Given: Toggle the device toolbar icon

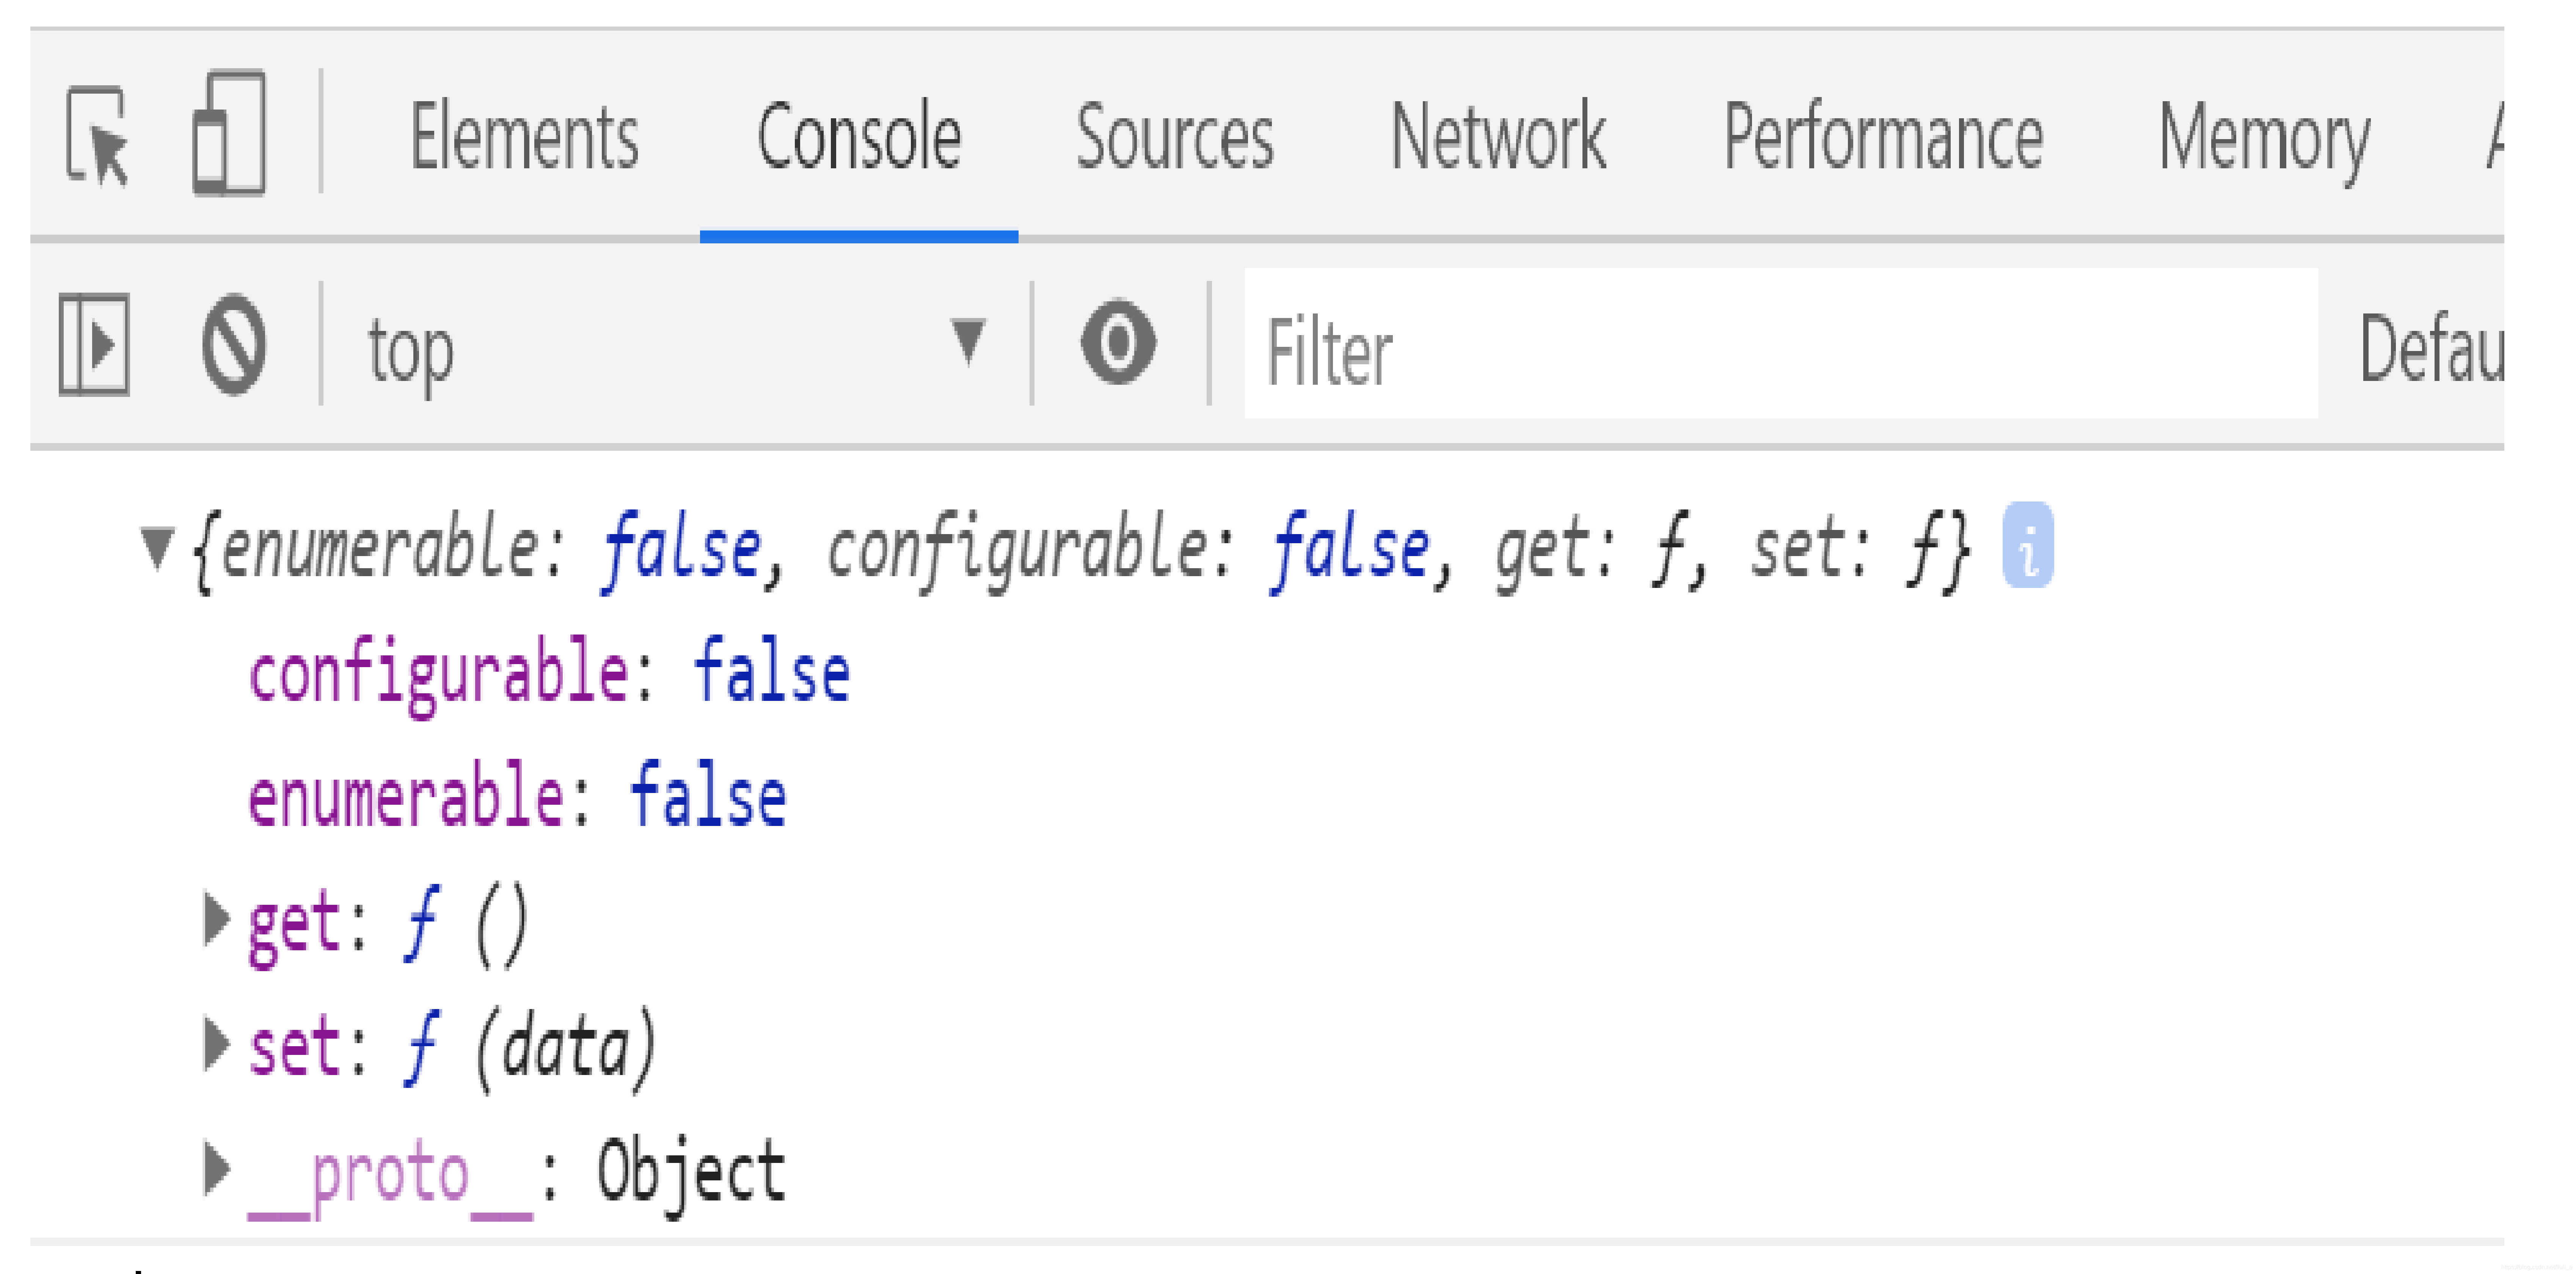Looking at the screenshot, I should point(229,133).
